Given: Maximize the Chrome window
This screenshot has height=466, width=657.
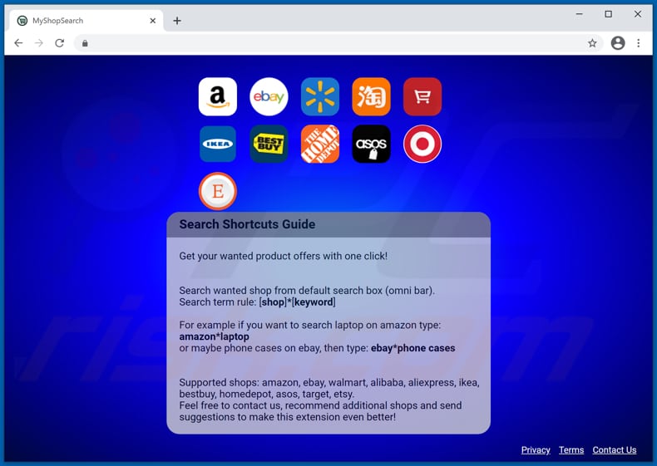Looking at the screenshot, I should [609, 14].
